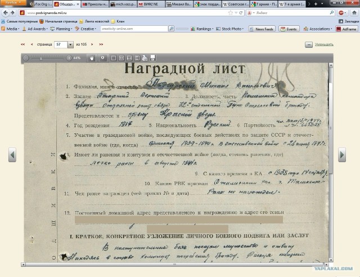Close the Общедо... tab
360x277 pixels.
[78, 4]
